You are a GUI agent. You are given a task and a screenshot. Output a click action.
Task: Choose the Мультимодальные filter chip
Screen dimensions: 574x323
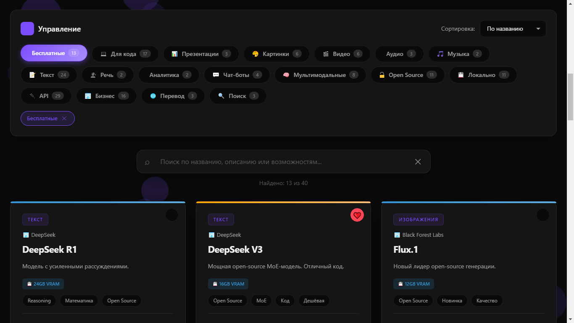tap(320, 75)
